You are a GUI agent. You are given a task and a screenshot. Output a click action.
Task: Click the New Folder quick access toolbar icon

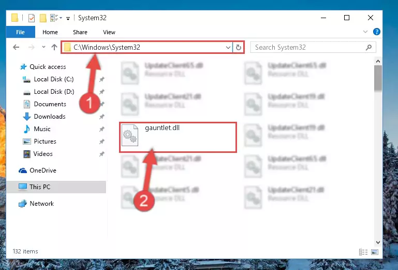point(43,18)
